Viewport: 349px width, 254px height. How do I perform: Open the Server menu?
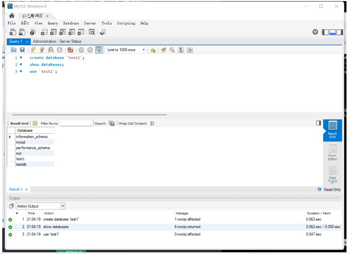[x=90, y=23]
